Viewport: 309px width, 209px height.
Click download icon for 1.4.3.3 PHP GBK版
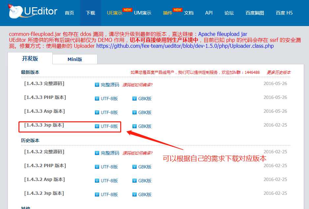134,99
